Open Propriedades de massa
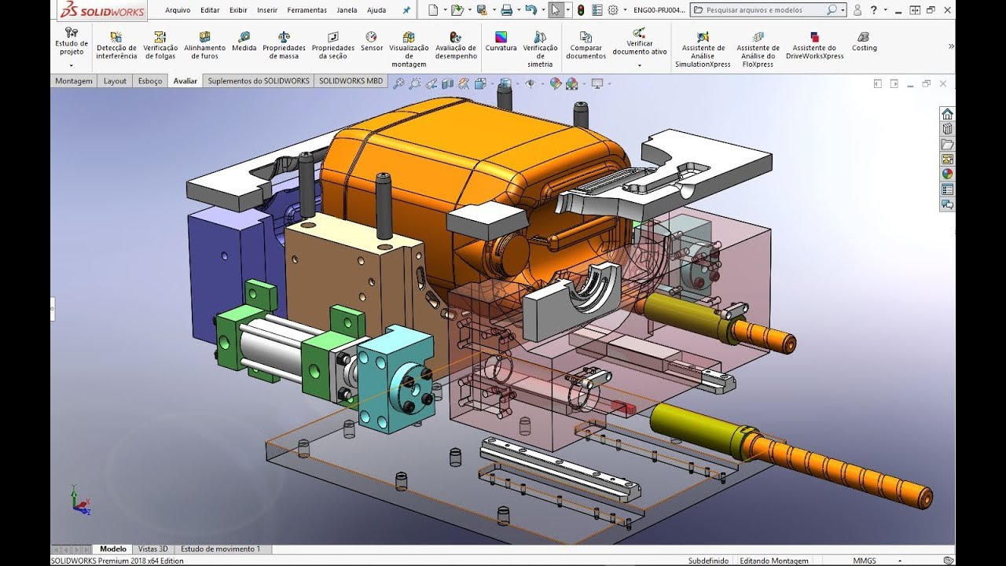The image size is (1006, 566). tap(284, 46)
